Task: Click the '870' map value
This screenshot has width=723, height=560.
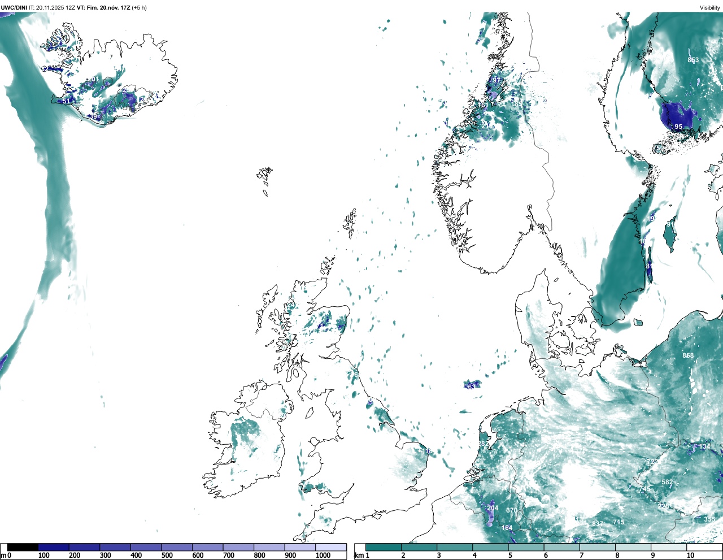Action: tap(512, 510)
